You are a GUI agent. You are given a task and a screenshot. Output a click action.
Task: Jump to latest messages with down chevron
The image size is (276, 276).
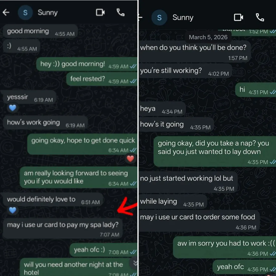[x=134, y=263]
